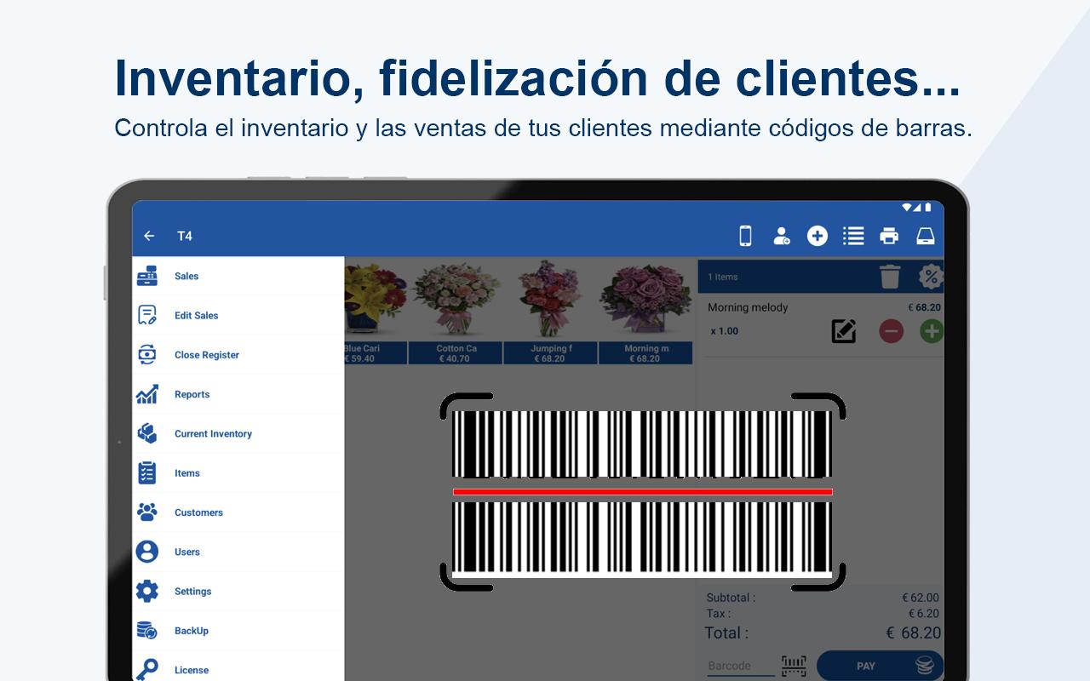Delete cart items with trash icon
Screen dimensions: 1090x681
890,277
